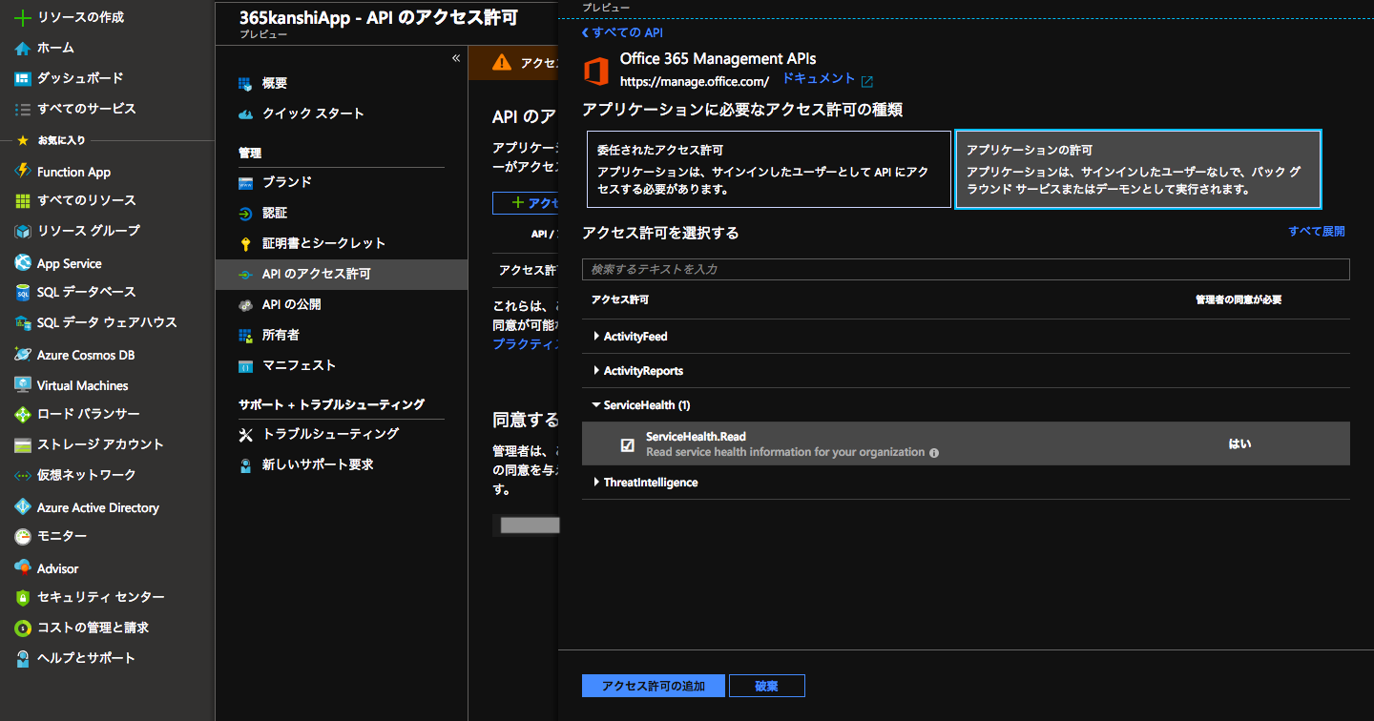Open Azure Cosmos DB planet icon
The height and width of the screenshot is (721, 1374).
tap(23, 354)
